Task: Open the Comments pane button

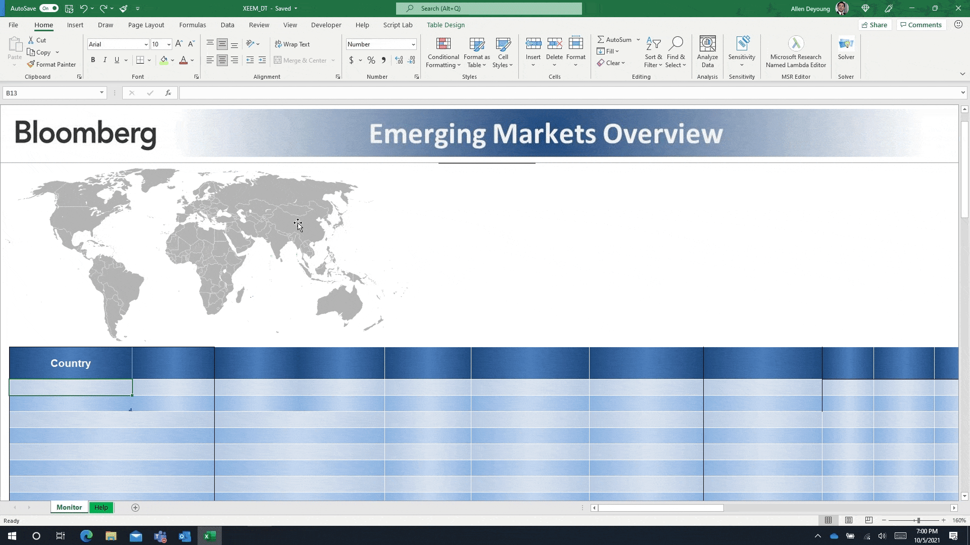Action: [x=920, y=25]
